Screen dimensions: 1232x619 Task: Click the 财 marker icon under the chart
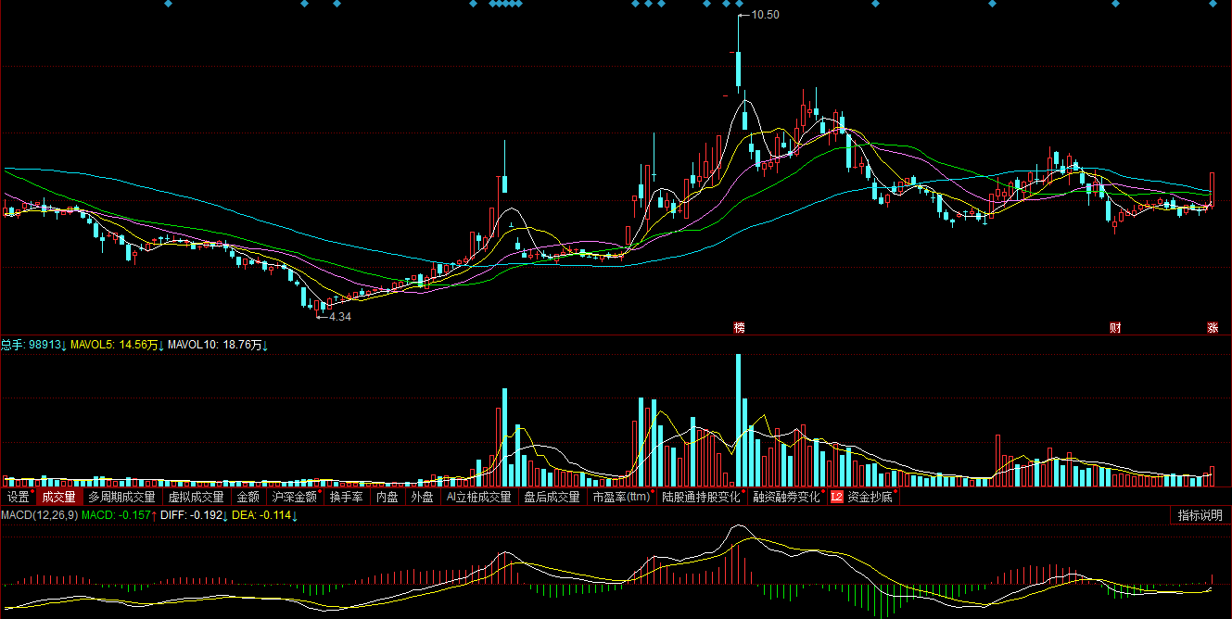(x=1115, y=328)
